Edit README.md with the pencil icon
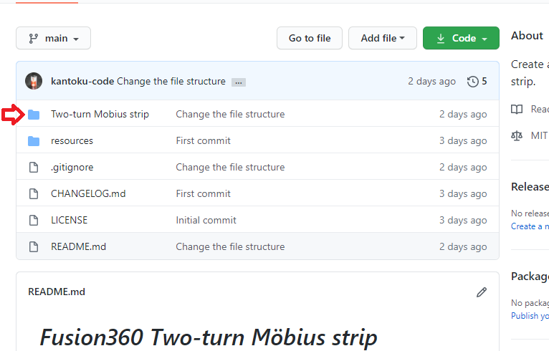This screenshot has width=549, height=351. [x=482, y=292]
